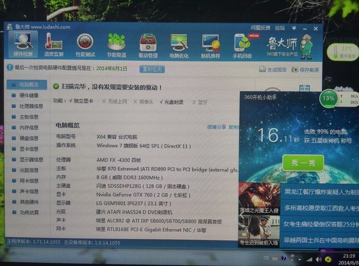Open the 菲越两国士兵 news headline
Screen dimensions: 359x266
pyautogui.click(x=321, y=240)
